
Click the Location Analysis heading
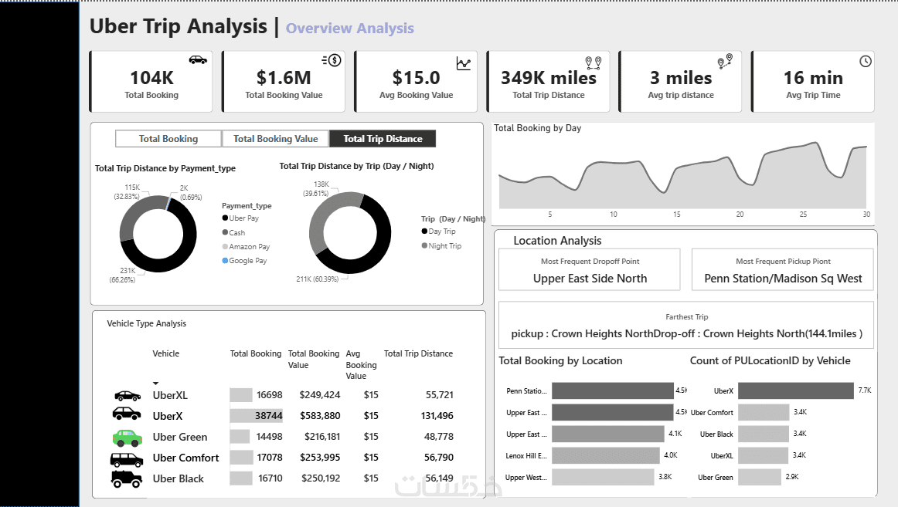557,241
